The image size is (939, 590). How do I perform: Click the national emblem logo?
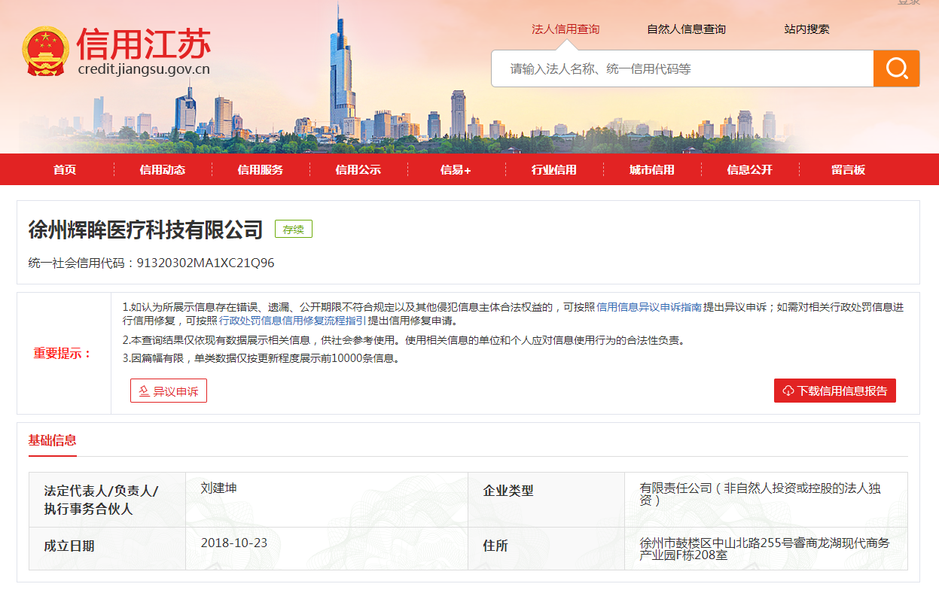(x=47, y=51)
